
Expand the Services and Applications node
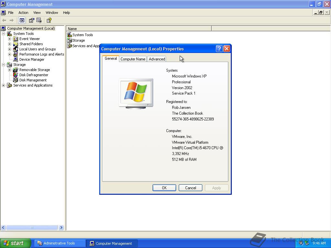(x=3, y=85)
